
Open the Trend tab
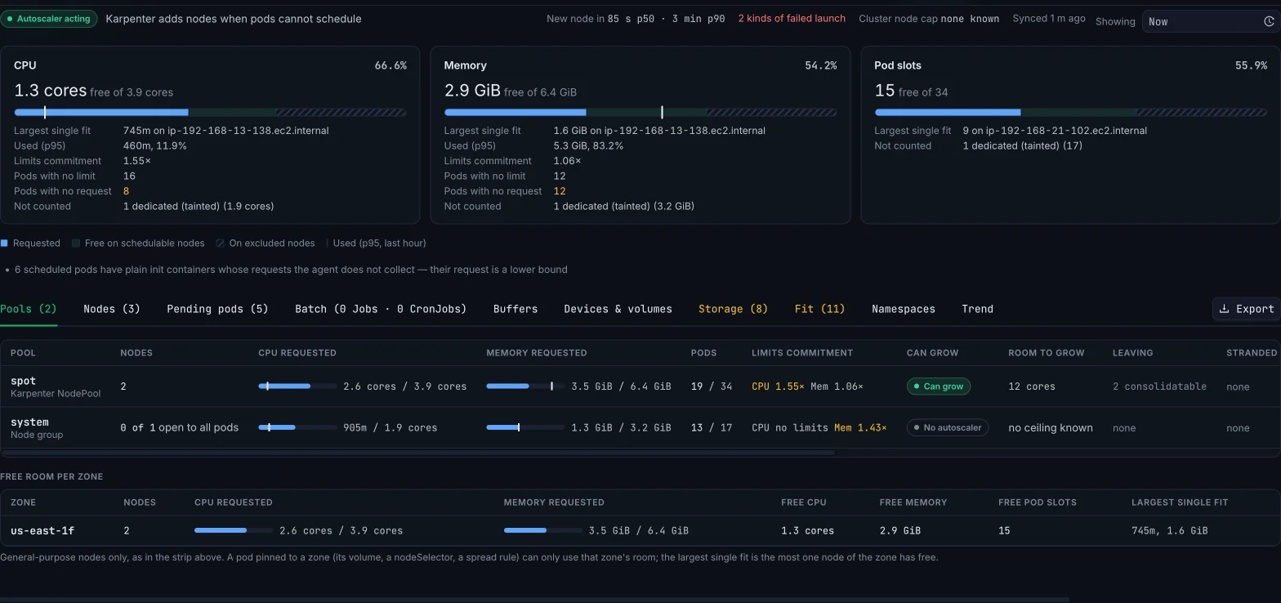click(x=977, y=309)
